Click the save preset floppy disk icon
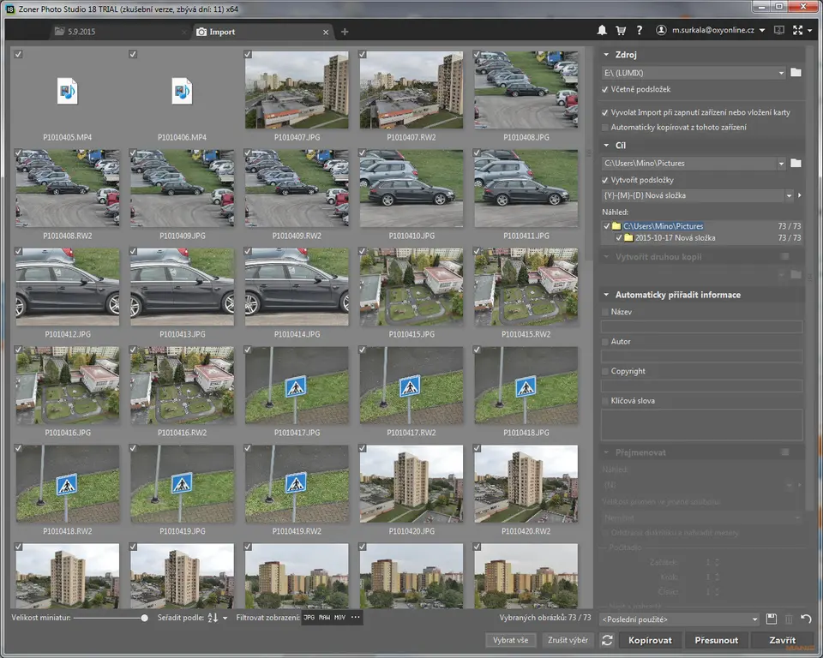The width and height of the screenshot is (823, 658). [x=772, y=619]
